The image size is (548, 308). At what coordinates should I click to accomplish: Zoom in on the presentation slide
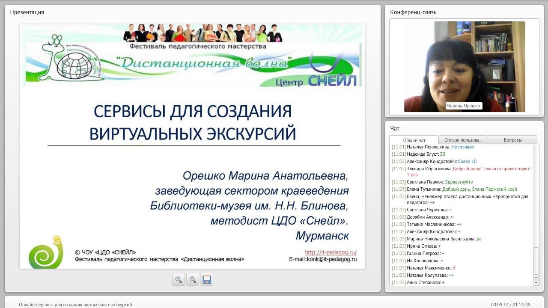(x=179, y=279)
